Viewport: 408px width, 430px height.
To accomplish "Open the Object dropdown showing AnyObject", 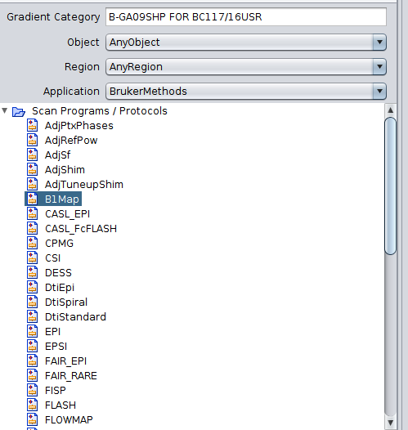I will point(246,43).
